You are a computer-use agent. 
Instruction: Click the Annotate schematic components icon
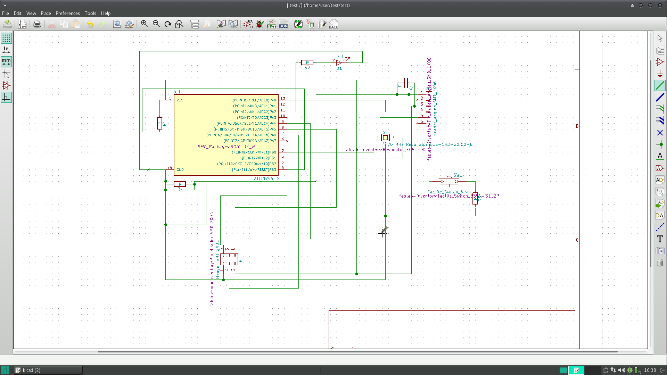pos(248,24)
